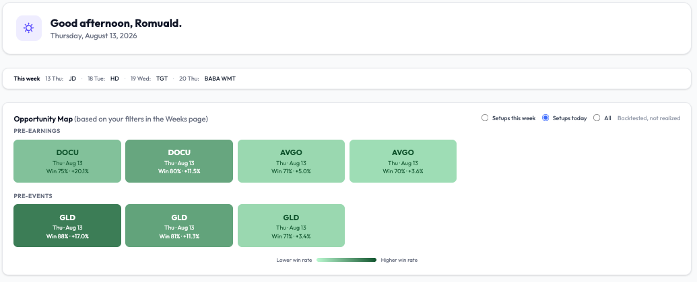Open the GLD tile with Win 81% +11.3%
Image resolution: width=697 pixels, height=282 pixels.
tap(179, 226)
